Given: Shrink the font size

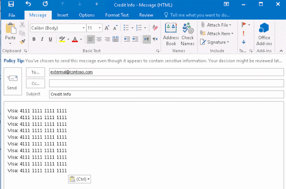Looking at the screenshot, I should (x=115, y=28).
